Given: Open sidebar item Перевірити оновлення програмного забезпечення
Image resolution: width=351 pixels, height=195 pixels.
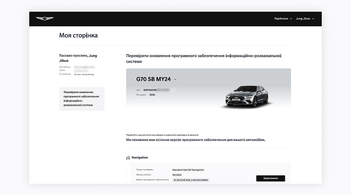Looking at the screenshot, I should tap(81, 99).
